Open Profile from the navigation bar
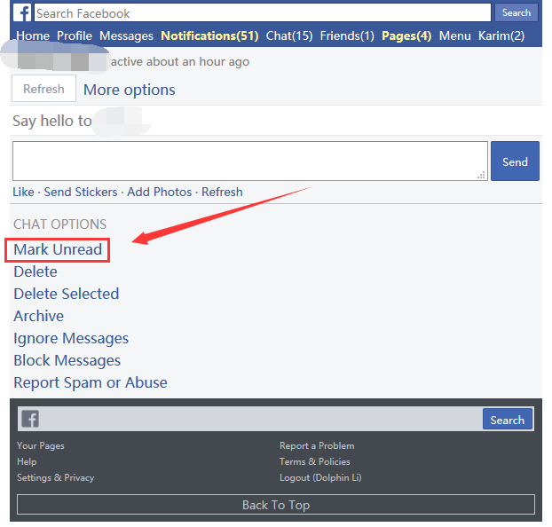The image size is (552, 527). 75,35
